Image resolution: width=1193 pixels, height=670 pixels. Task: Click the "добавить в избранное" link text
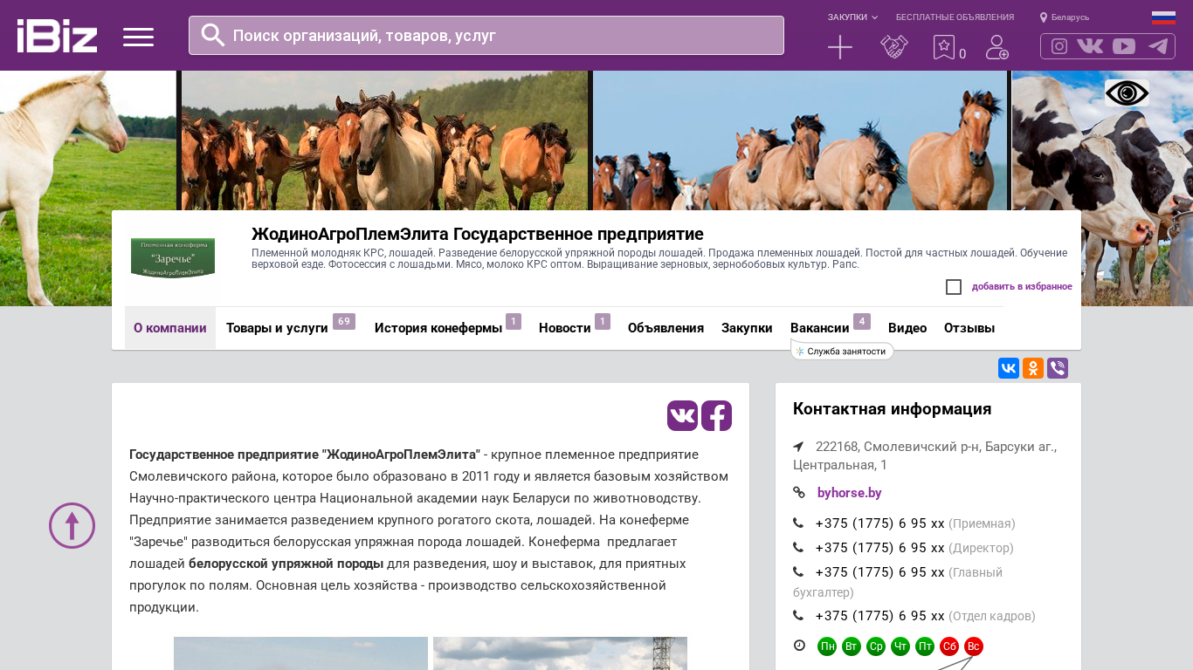coord(1022,287)
